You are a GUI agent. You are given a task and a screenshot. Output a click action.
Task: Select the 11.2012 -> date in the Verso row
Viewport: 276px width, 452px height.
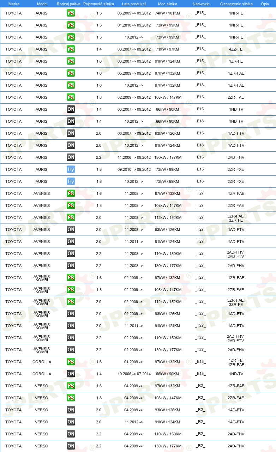coord(133,422)
